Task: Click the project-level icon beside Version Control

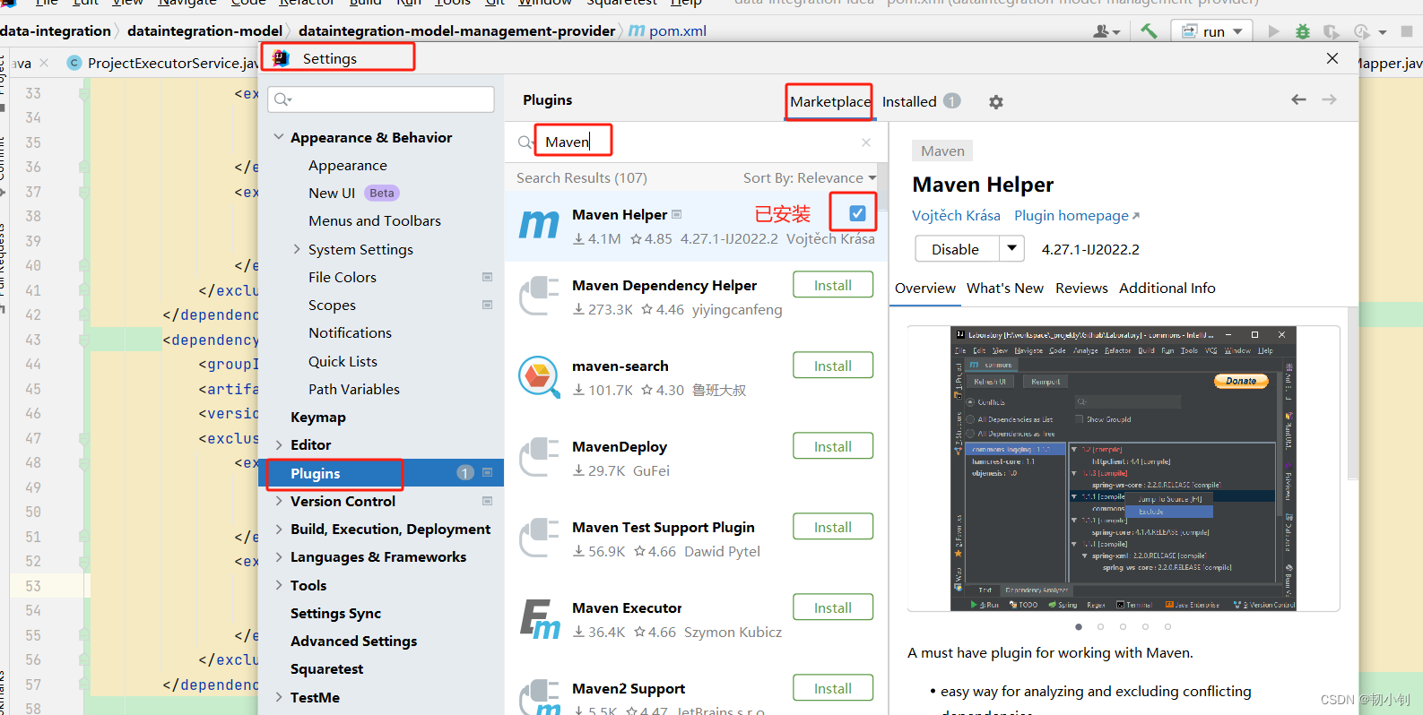Action: pos(488,501)
